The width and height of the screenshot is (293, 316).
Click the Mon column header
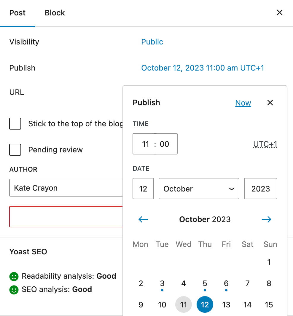[x=140, y=244]
